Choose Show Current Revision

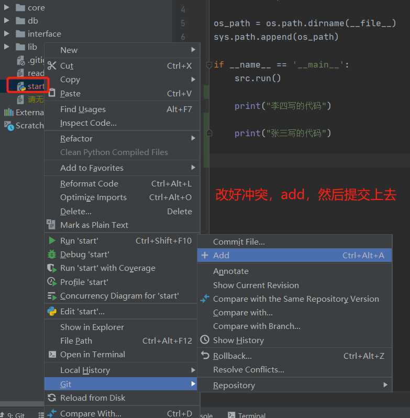(x=295, y=285)
